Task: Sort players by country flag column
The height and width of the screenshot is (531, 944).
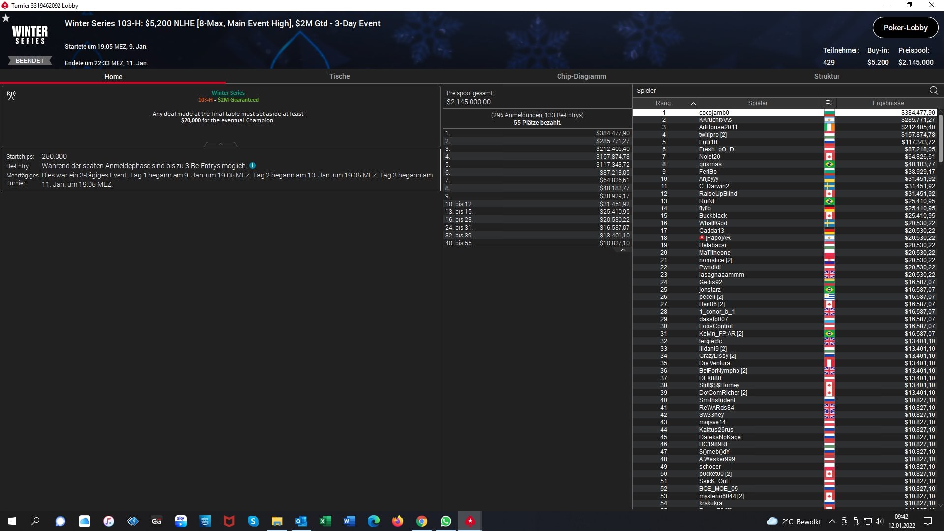Action: pyautogui.click(x=829, y=103)
